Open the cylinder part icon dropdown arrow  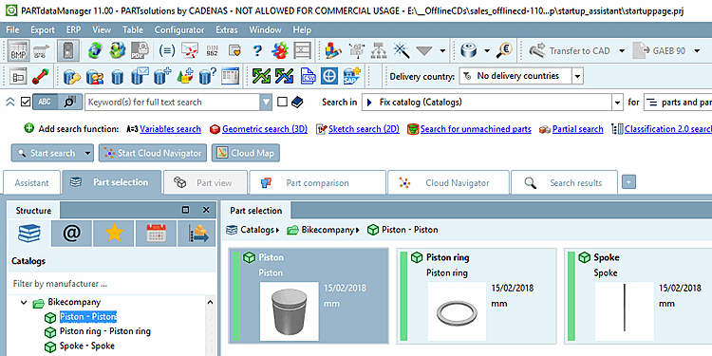tap(487, 50)
